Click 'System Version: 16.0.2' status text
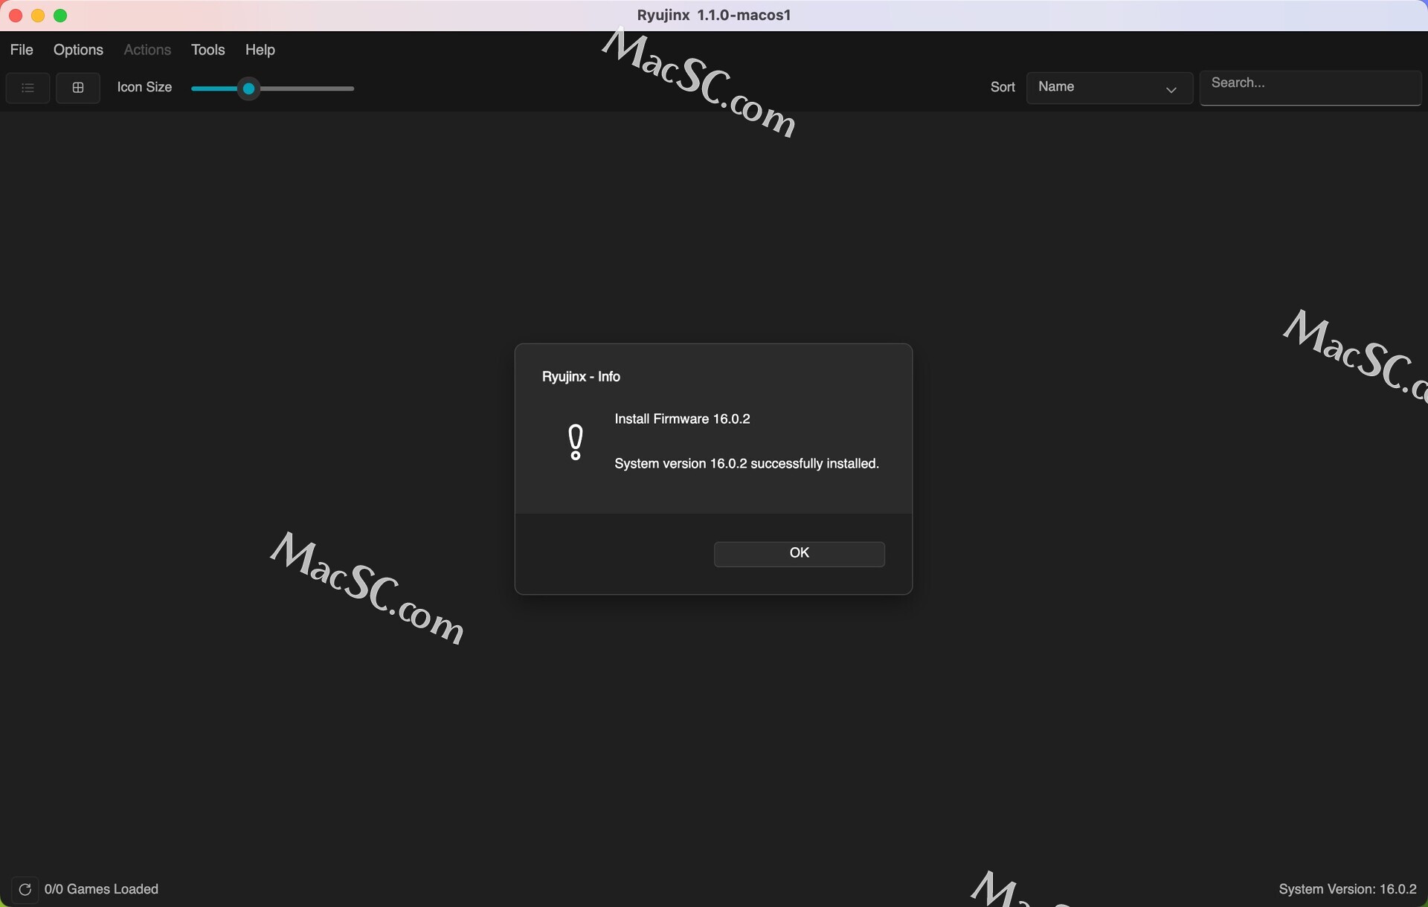1428x907 pixels. pyautogui.click(x=1348, y=889)
